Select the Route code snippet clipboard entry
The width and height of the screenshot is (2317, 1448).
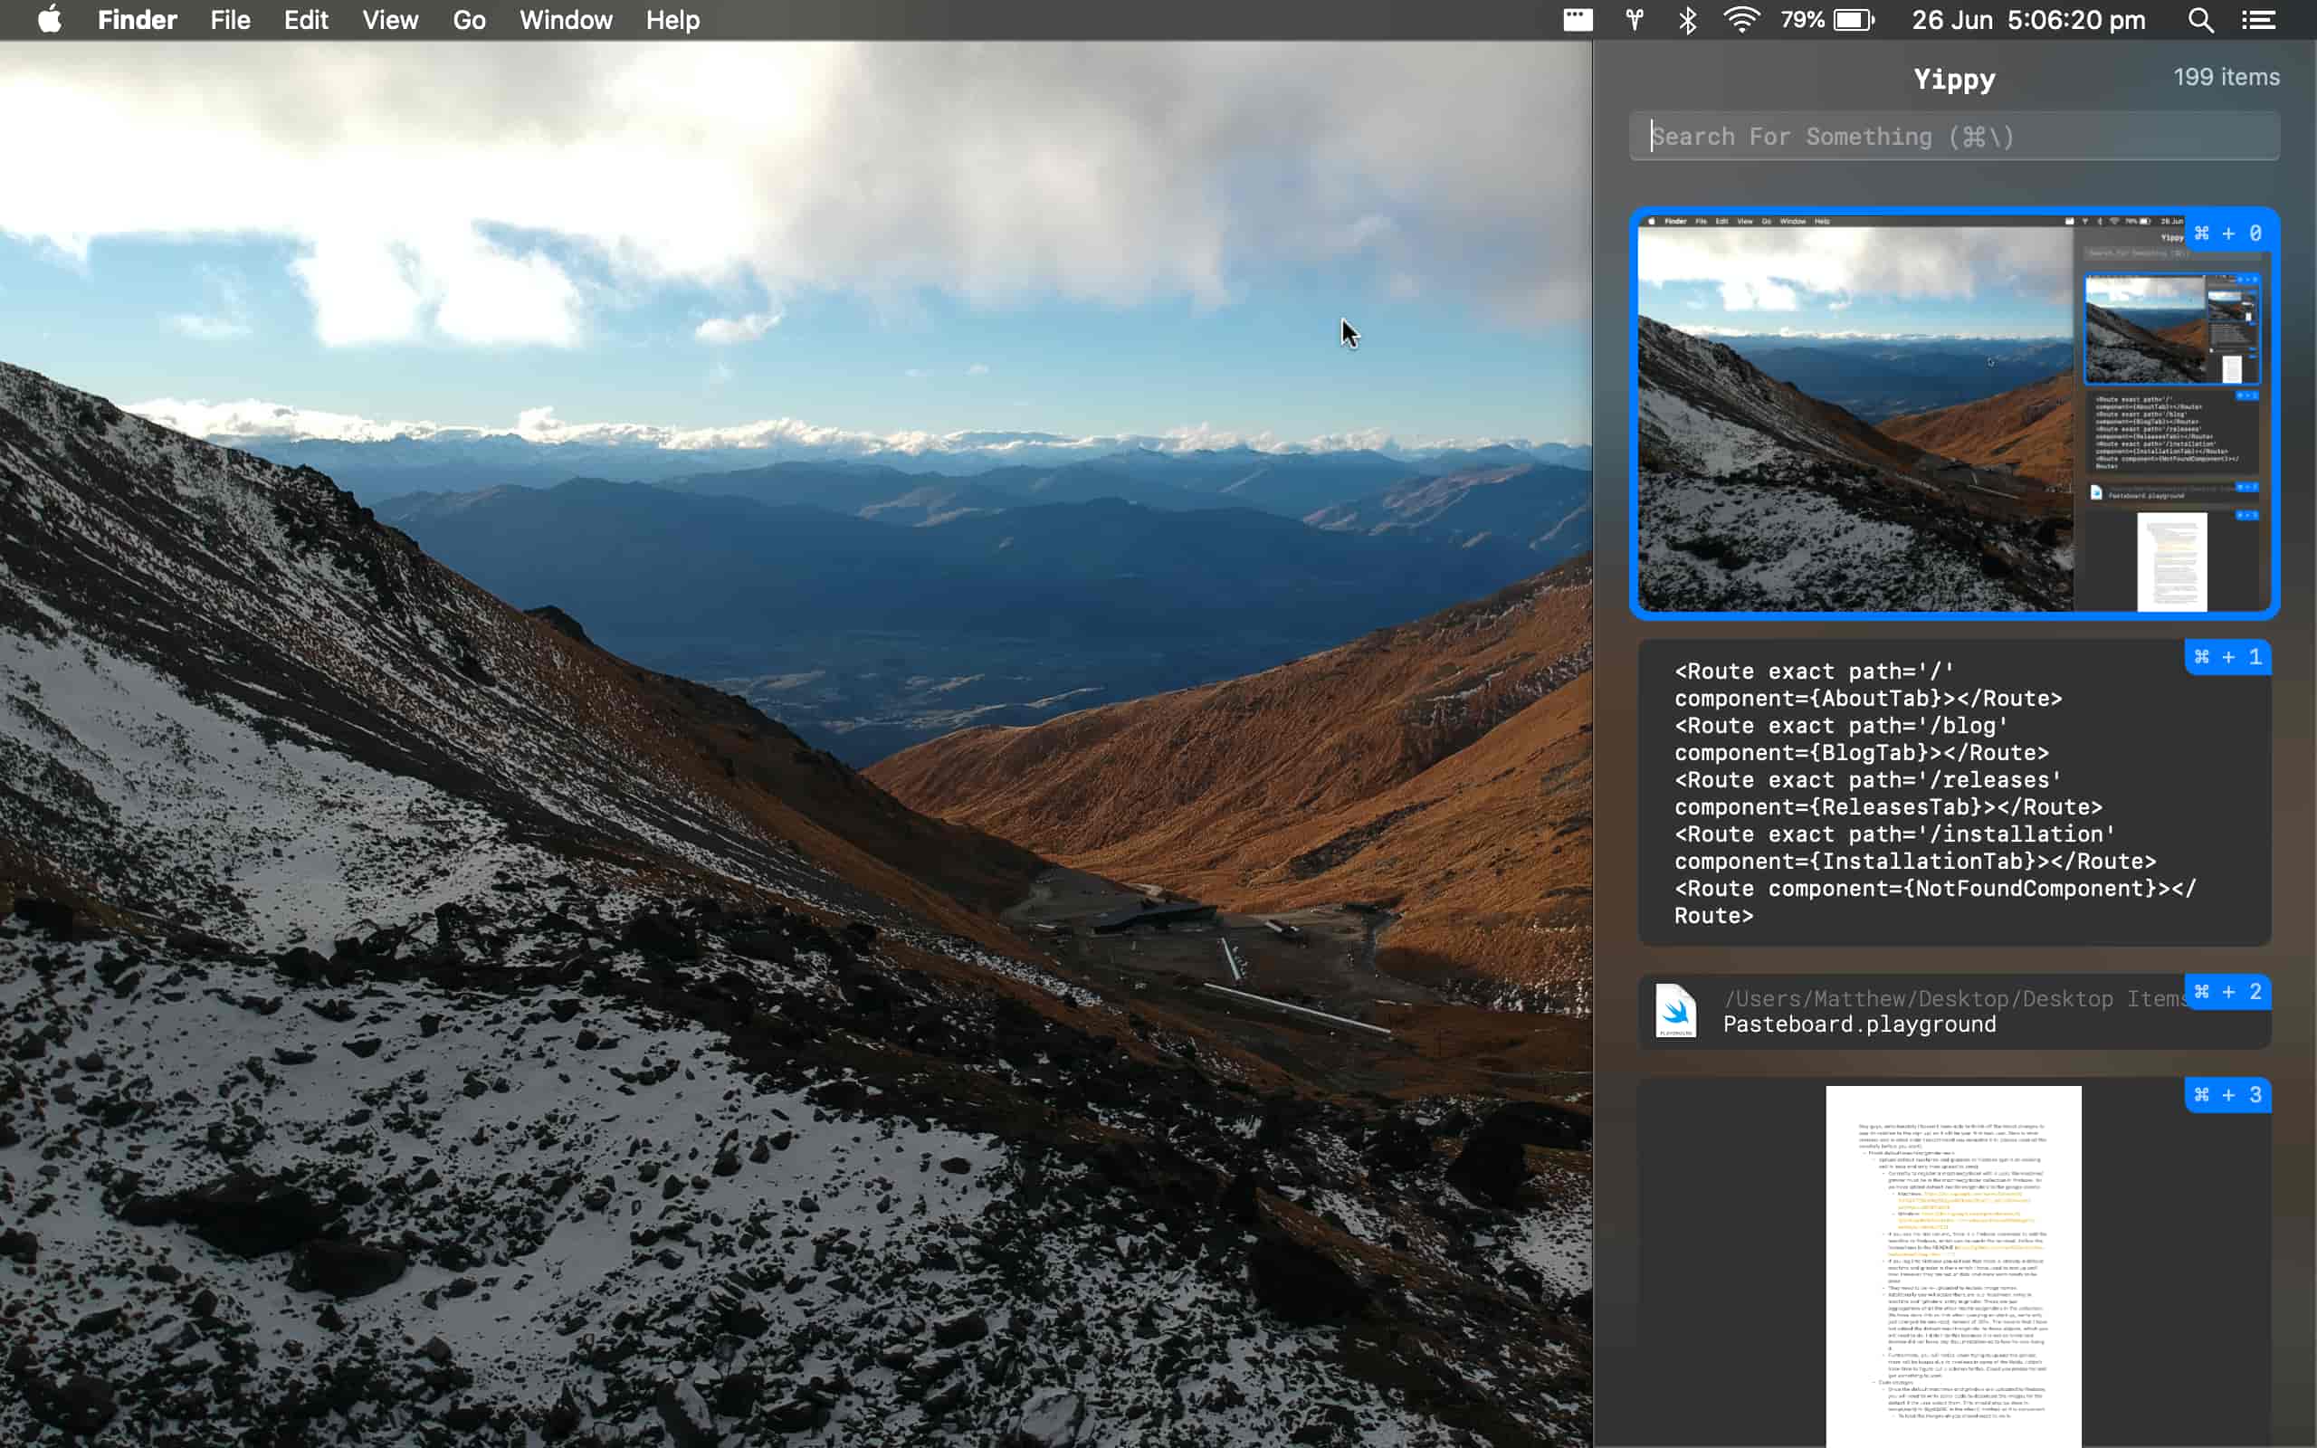pyautogui.click(x=1955, y=793)
